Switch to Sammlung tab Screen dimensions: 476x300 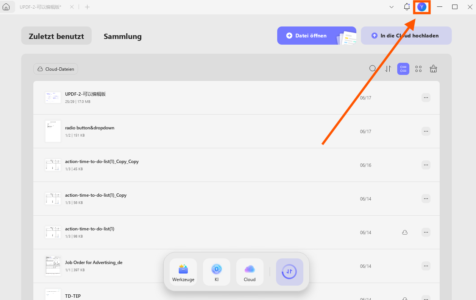coord(123,36)
